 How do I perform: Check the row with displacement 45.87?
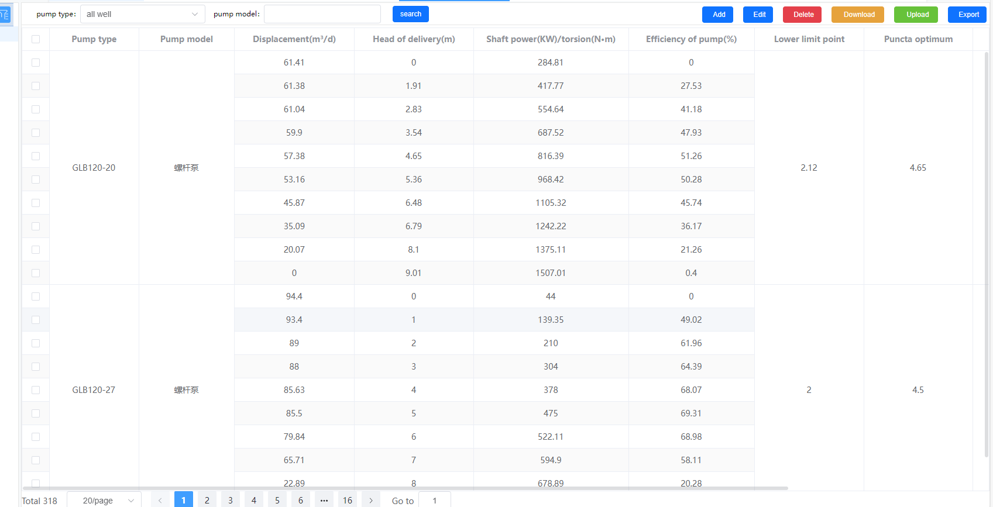click(x=36, y=203)
